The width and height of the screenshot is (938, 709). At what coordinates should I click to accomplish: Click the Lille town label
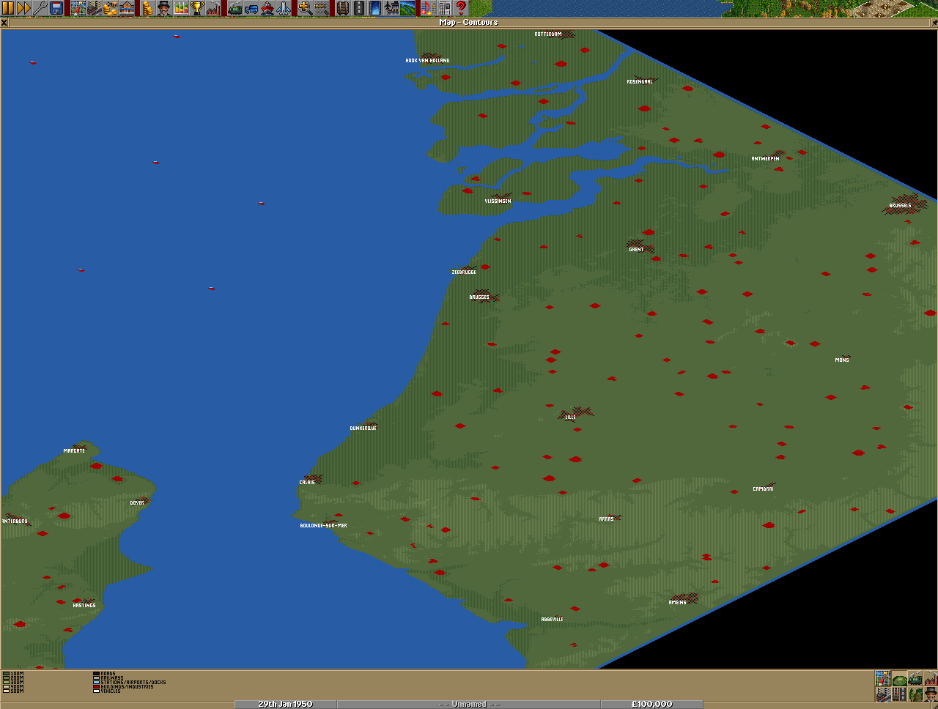pyautogui.click(x=570, y=417)
